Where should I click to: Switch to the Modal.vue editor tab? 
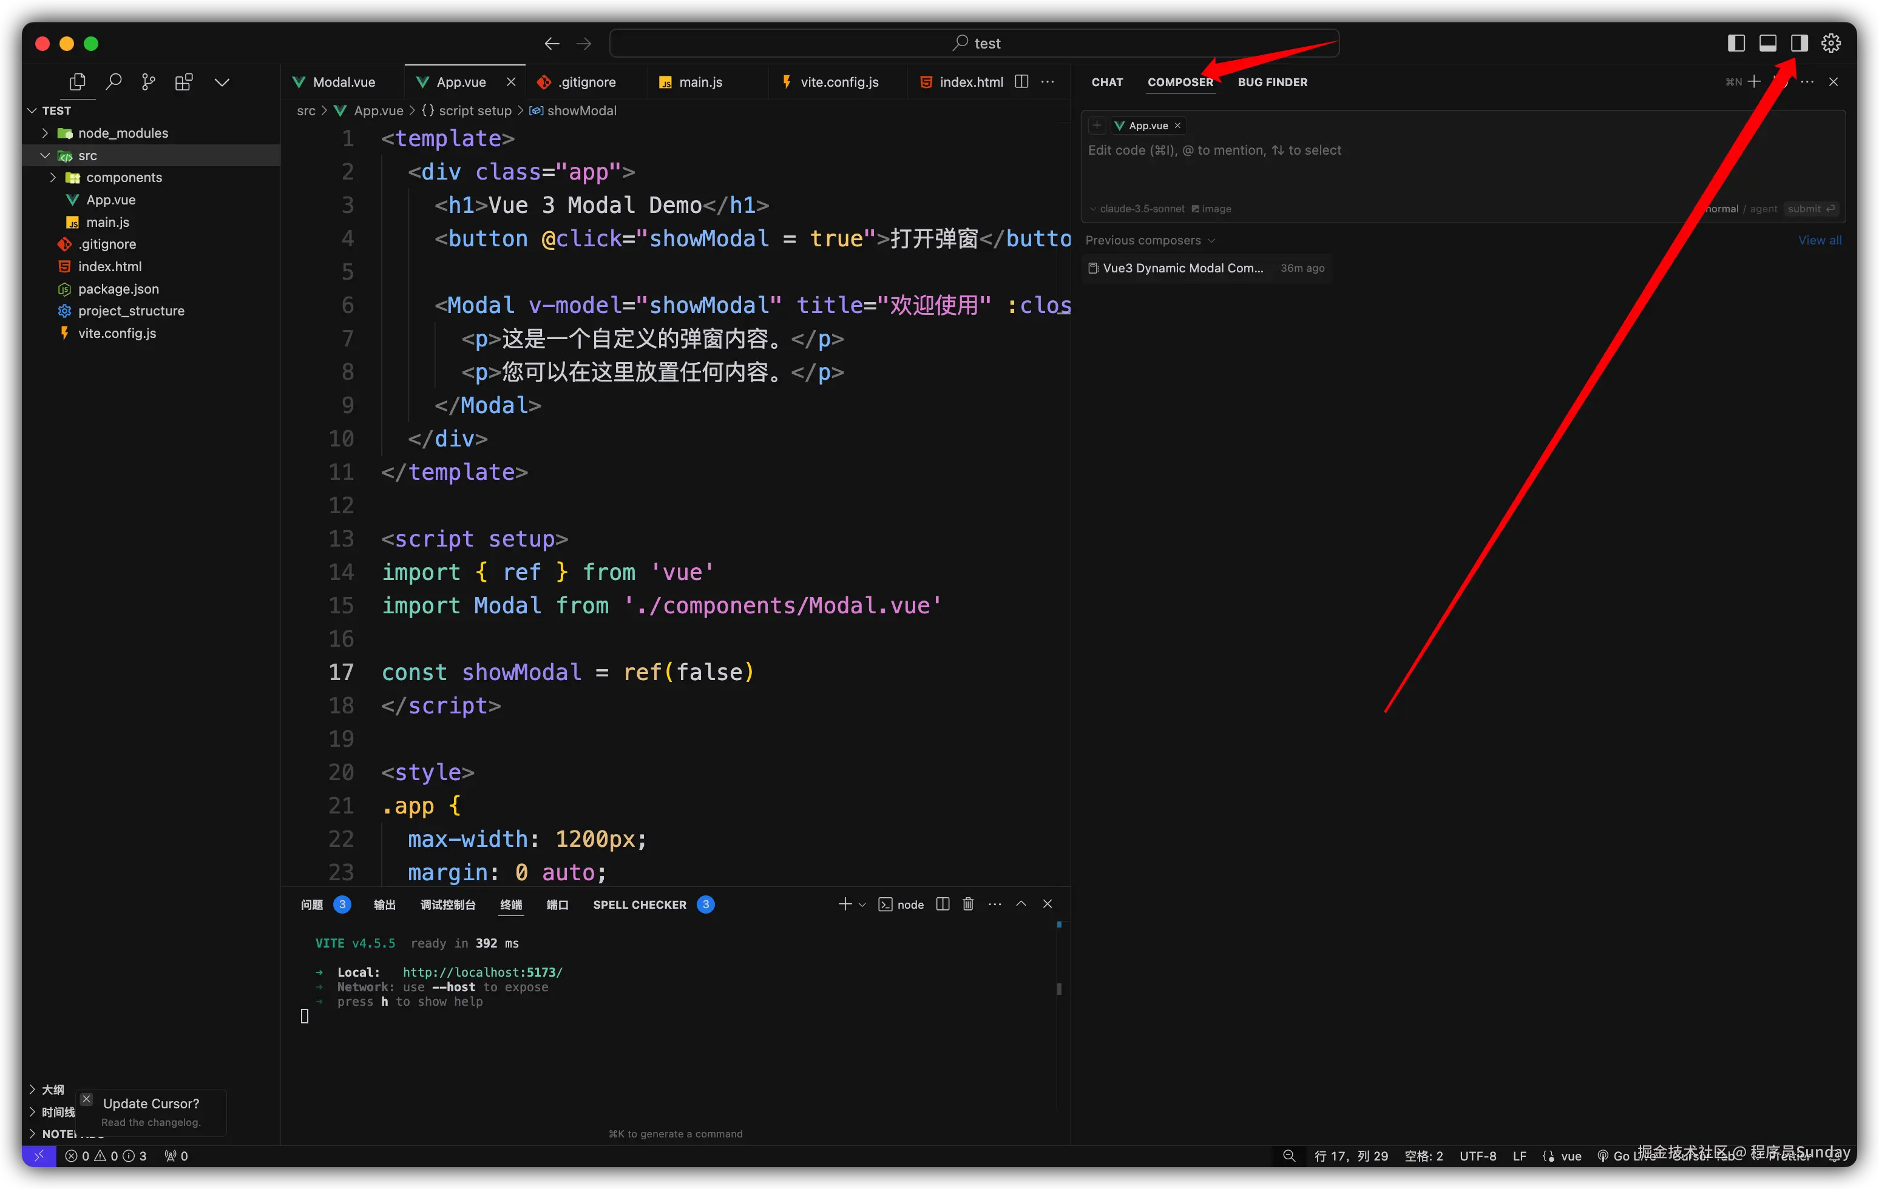point(344,82)
